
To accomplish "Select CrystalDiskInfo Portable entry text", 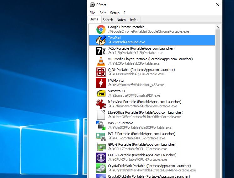I will click(x=149, y=176).
